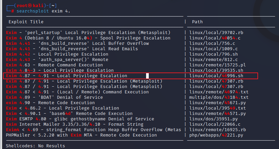
Task: Select 'Exim 4.87 - 4.91 - Local Privilege Escalation' title
Action: coord(66,76)
